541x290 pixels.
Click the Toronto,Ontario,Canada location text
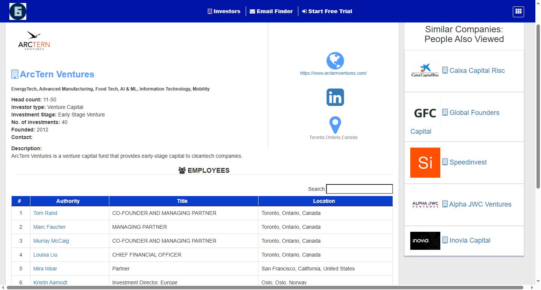click(333, 137)
